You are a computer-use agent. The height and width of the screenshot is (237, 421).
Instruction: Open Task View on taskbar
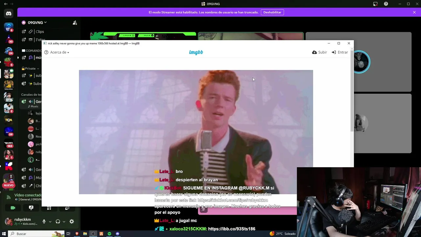(68, 234)
